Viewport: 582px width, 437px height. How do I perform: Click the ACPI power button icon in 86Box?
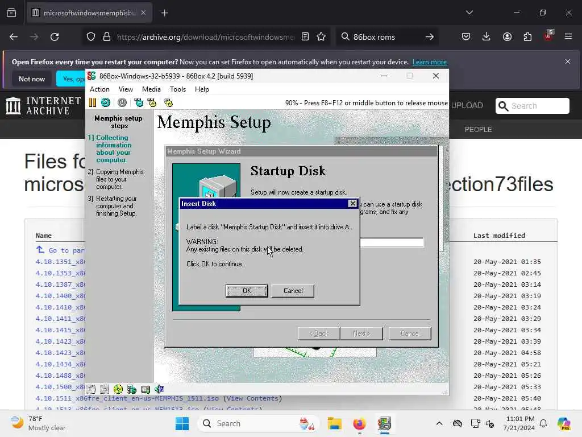(x=122, y=102)
